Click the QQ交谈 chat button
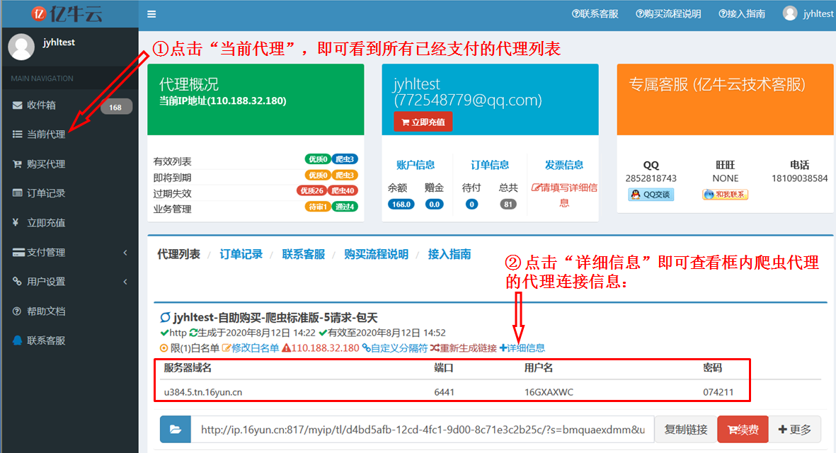Screen dimensions: 836x453 [651, 195]
